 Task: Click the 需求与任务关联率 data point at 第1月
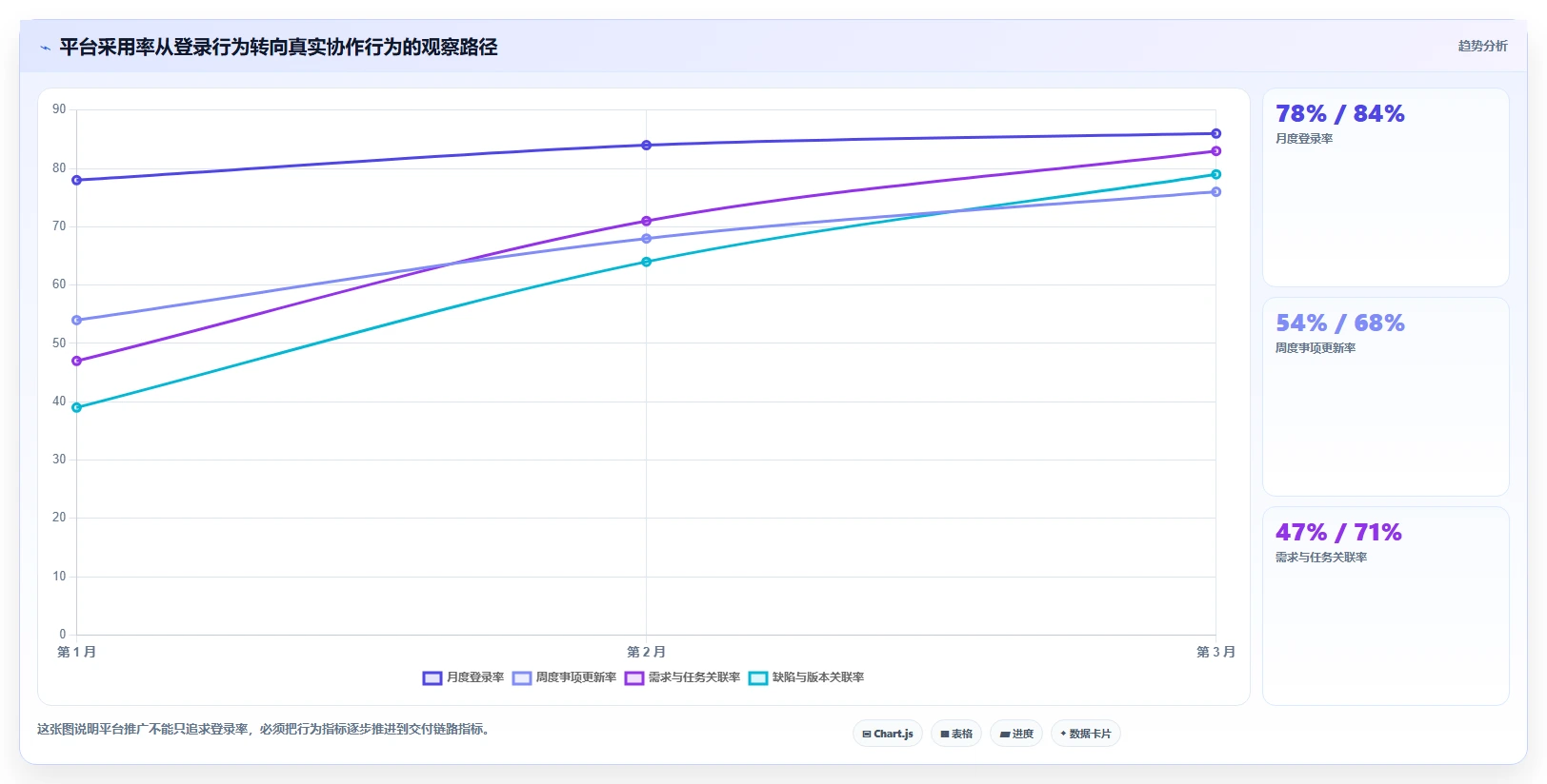coord(76,361)
